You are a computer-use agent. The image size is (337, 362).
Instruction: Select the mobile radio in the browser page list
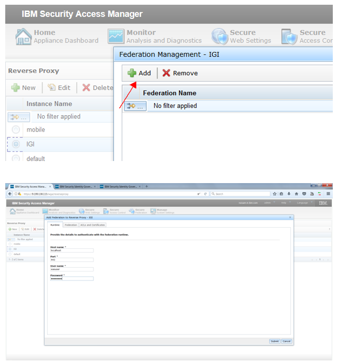[10, 244]
